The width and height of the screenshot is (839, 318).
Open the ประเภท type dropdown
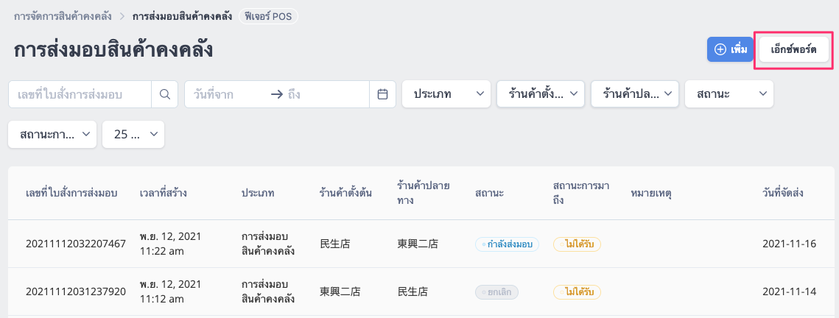(446, 94)
